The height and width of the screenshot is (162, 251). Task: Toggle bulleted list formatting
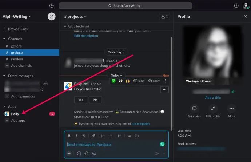click(x=110, y=136)
